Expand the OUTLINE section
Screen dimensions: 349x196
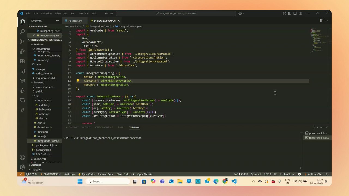point(36,165)
